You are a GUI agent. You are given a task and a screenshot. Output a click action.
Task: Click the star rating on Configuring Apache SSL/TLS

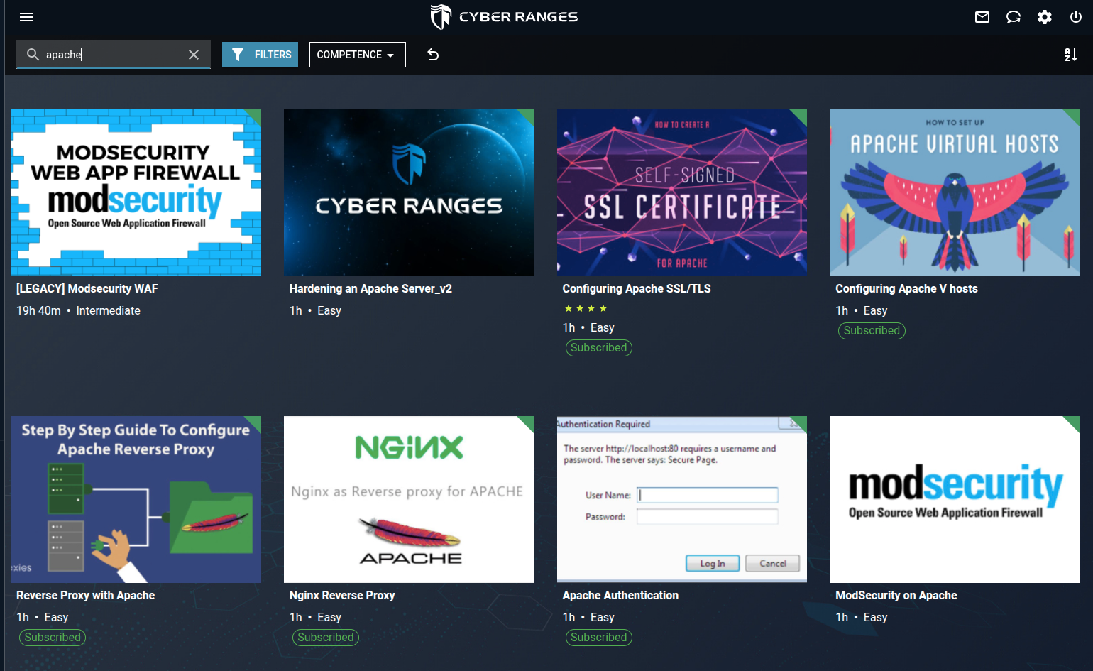pyautogui.click(x=586, y=308)
